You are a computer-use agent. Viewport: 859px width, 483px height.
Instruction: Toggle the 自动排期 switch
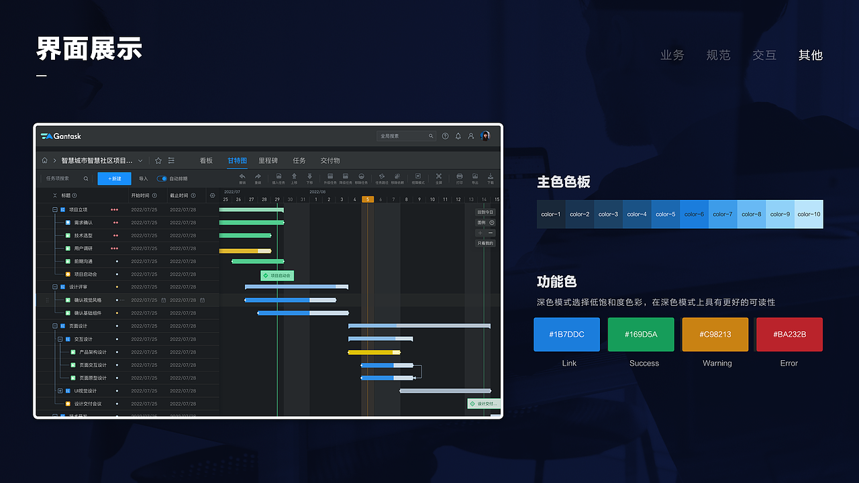162,178
